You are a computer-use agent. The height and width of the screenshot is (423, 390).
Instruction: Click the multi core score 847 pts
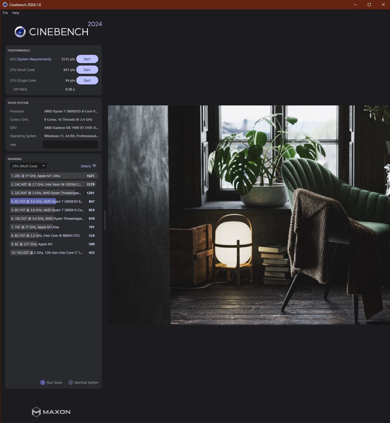pyautogui.click(x=69, y=70)
